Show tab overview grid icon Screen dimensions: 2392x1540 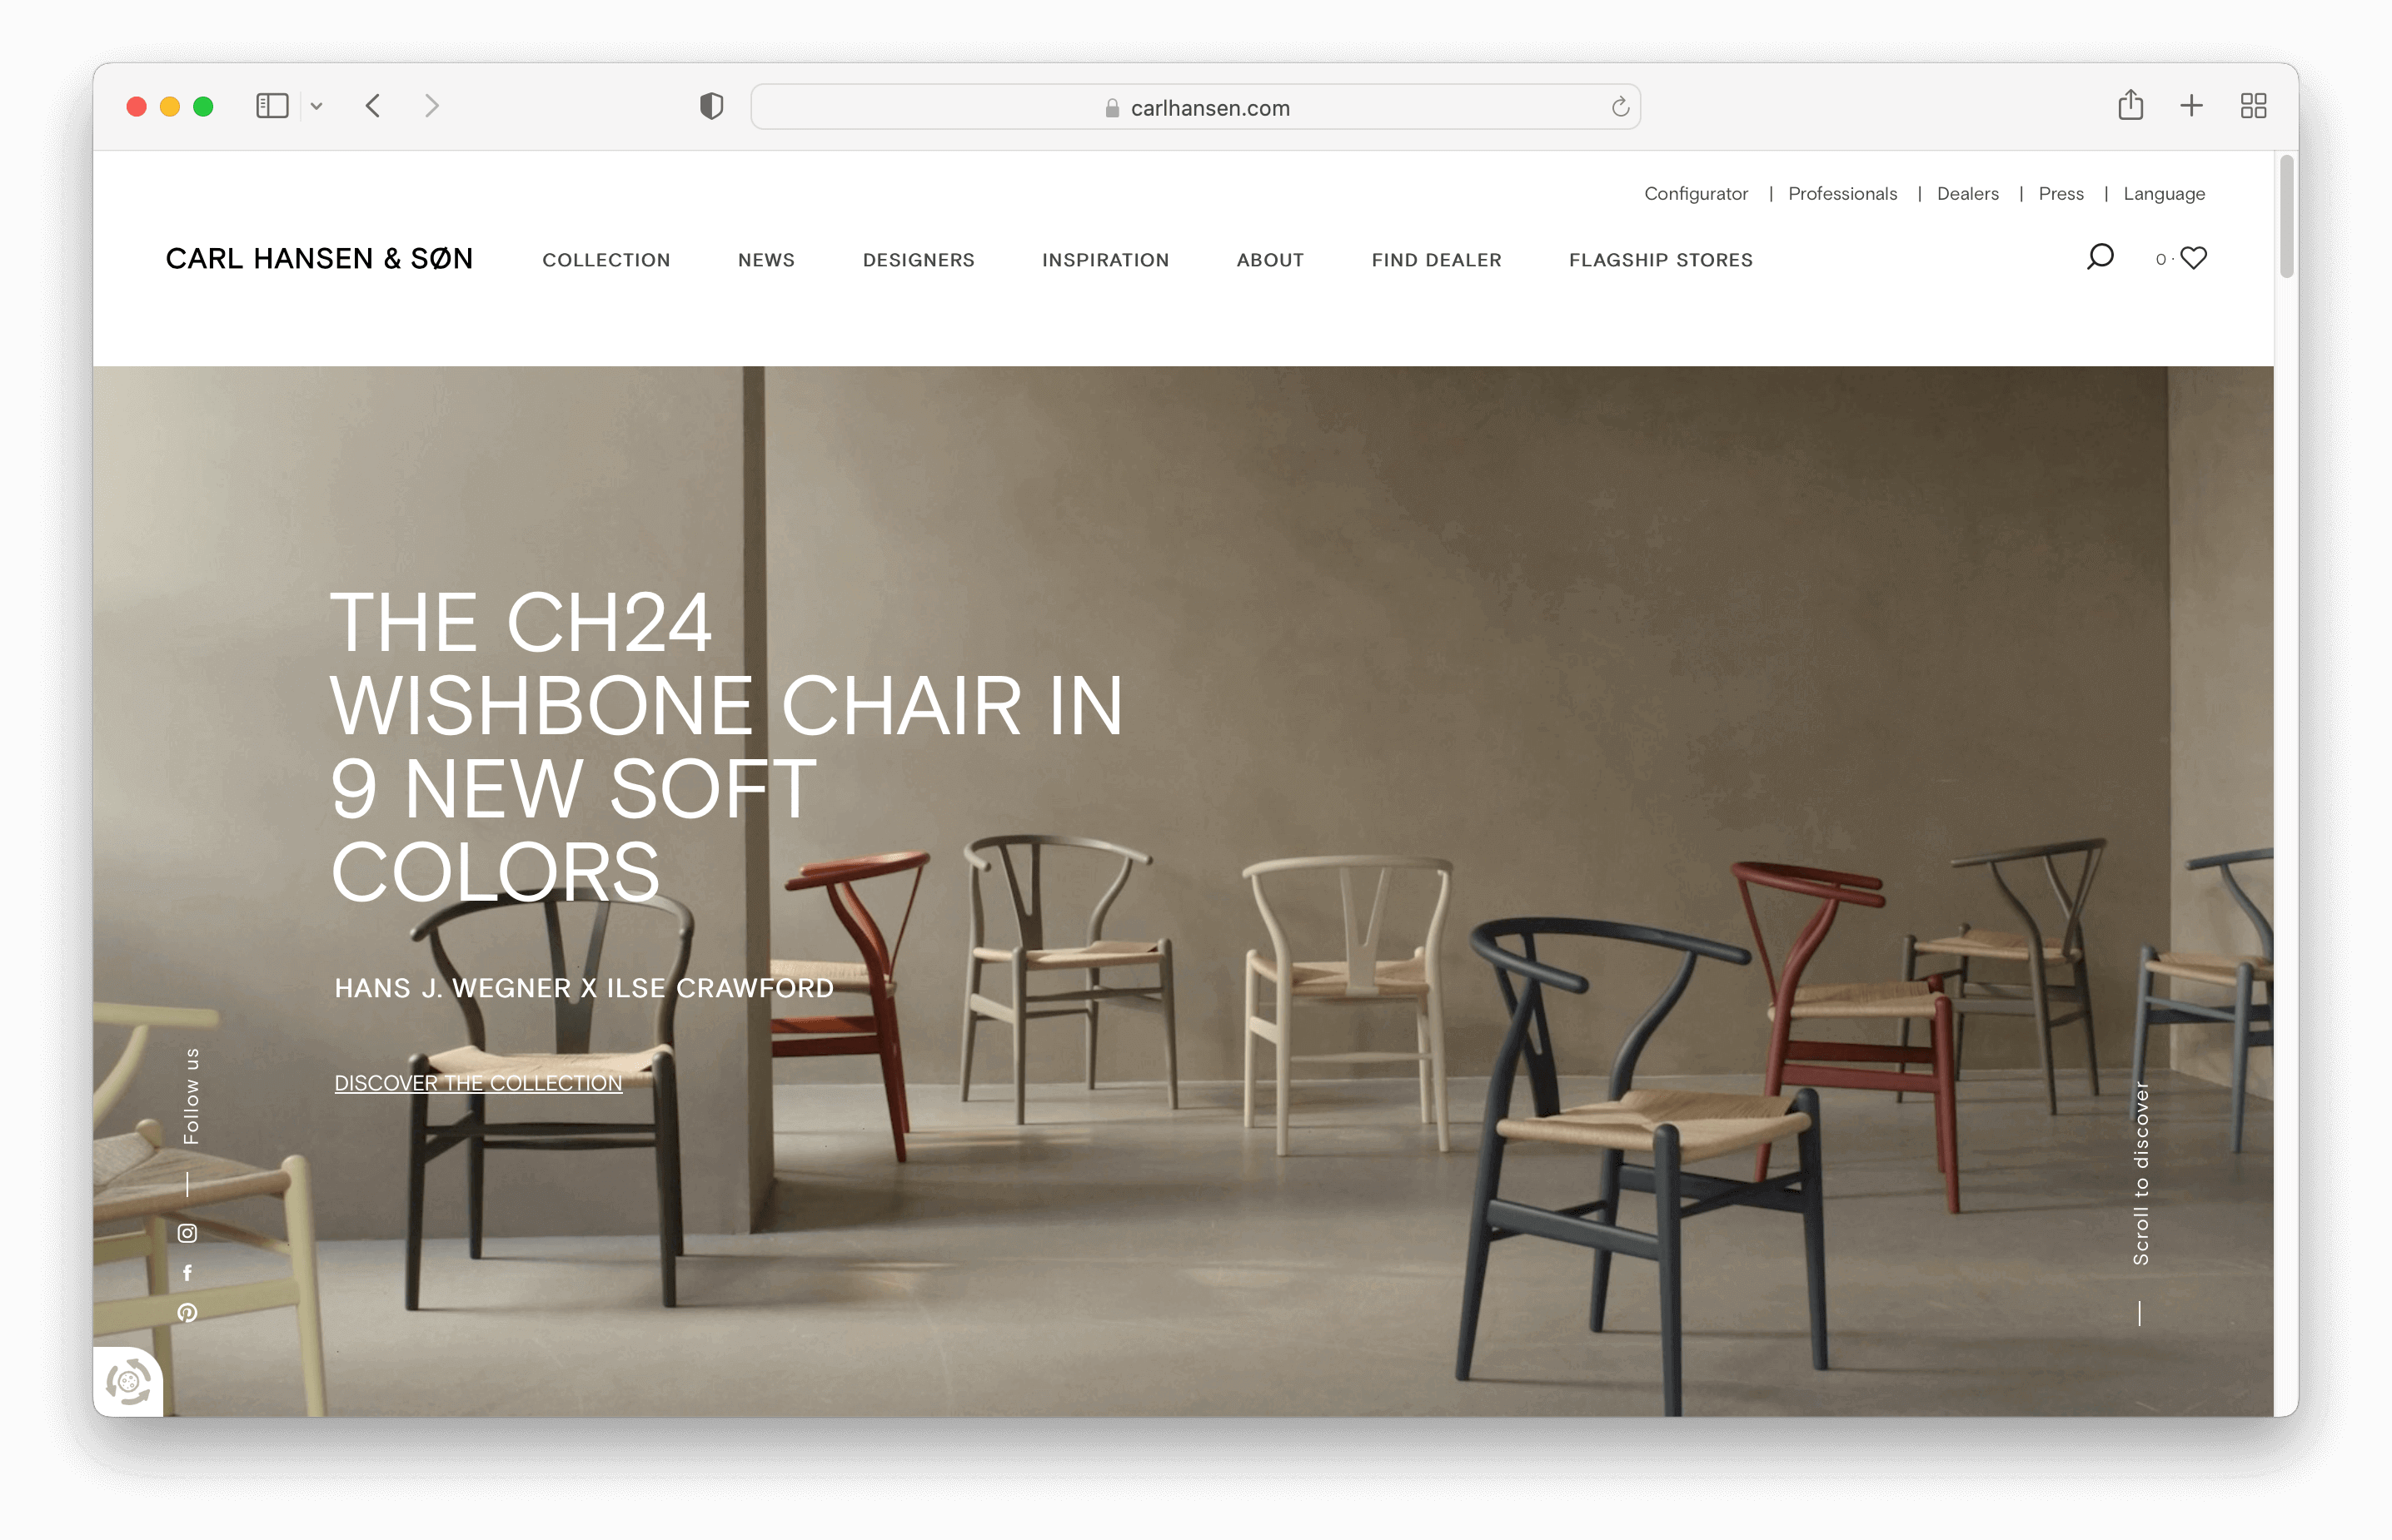2253,106
